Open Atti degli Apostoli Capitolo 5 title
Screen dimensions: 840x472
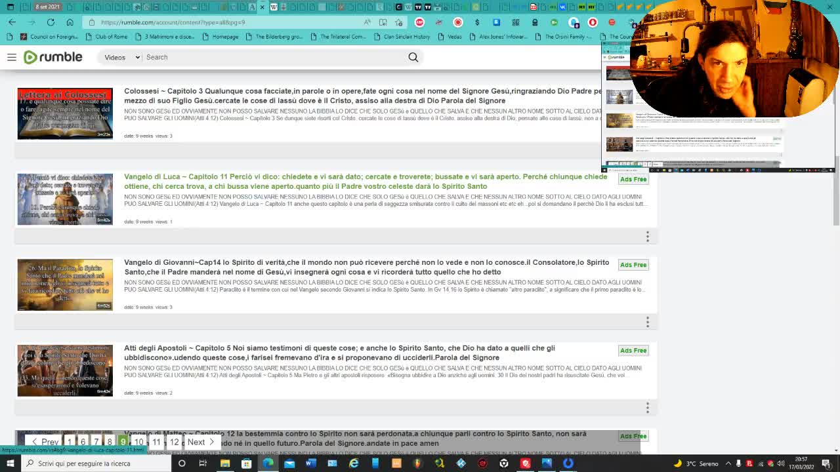[339, 353]
